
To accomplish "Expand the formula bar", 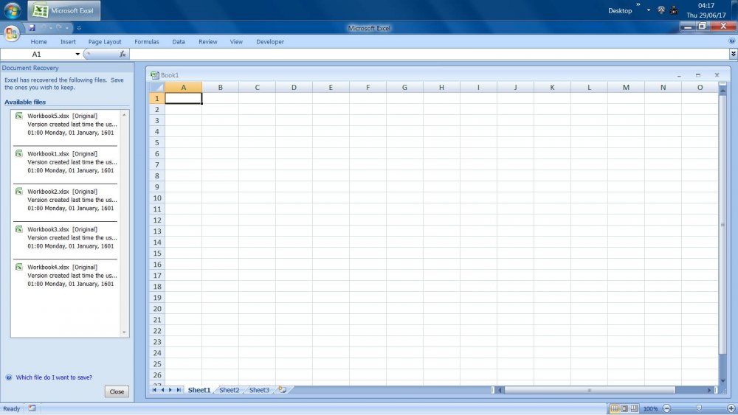I will tap(734, 54).
